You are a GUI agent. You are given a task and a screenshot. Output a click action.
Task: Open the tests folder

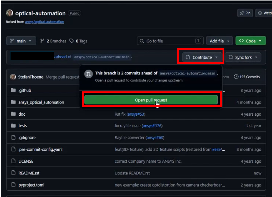(x=23, y=126)
